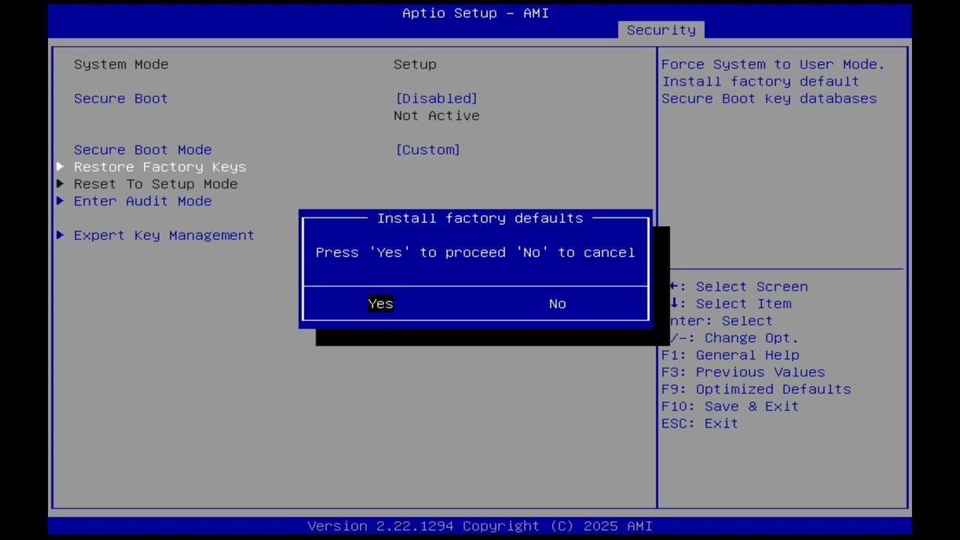
Task: Open the Secure Boot Mode Custom dropdown
Action: (427, 149)
